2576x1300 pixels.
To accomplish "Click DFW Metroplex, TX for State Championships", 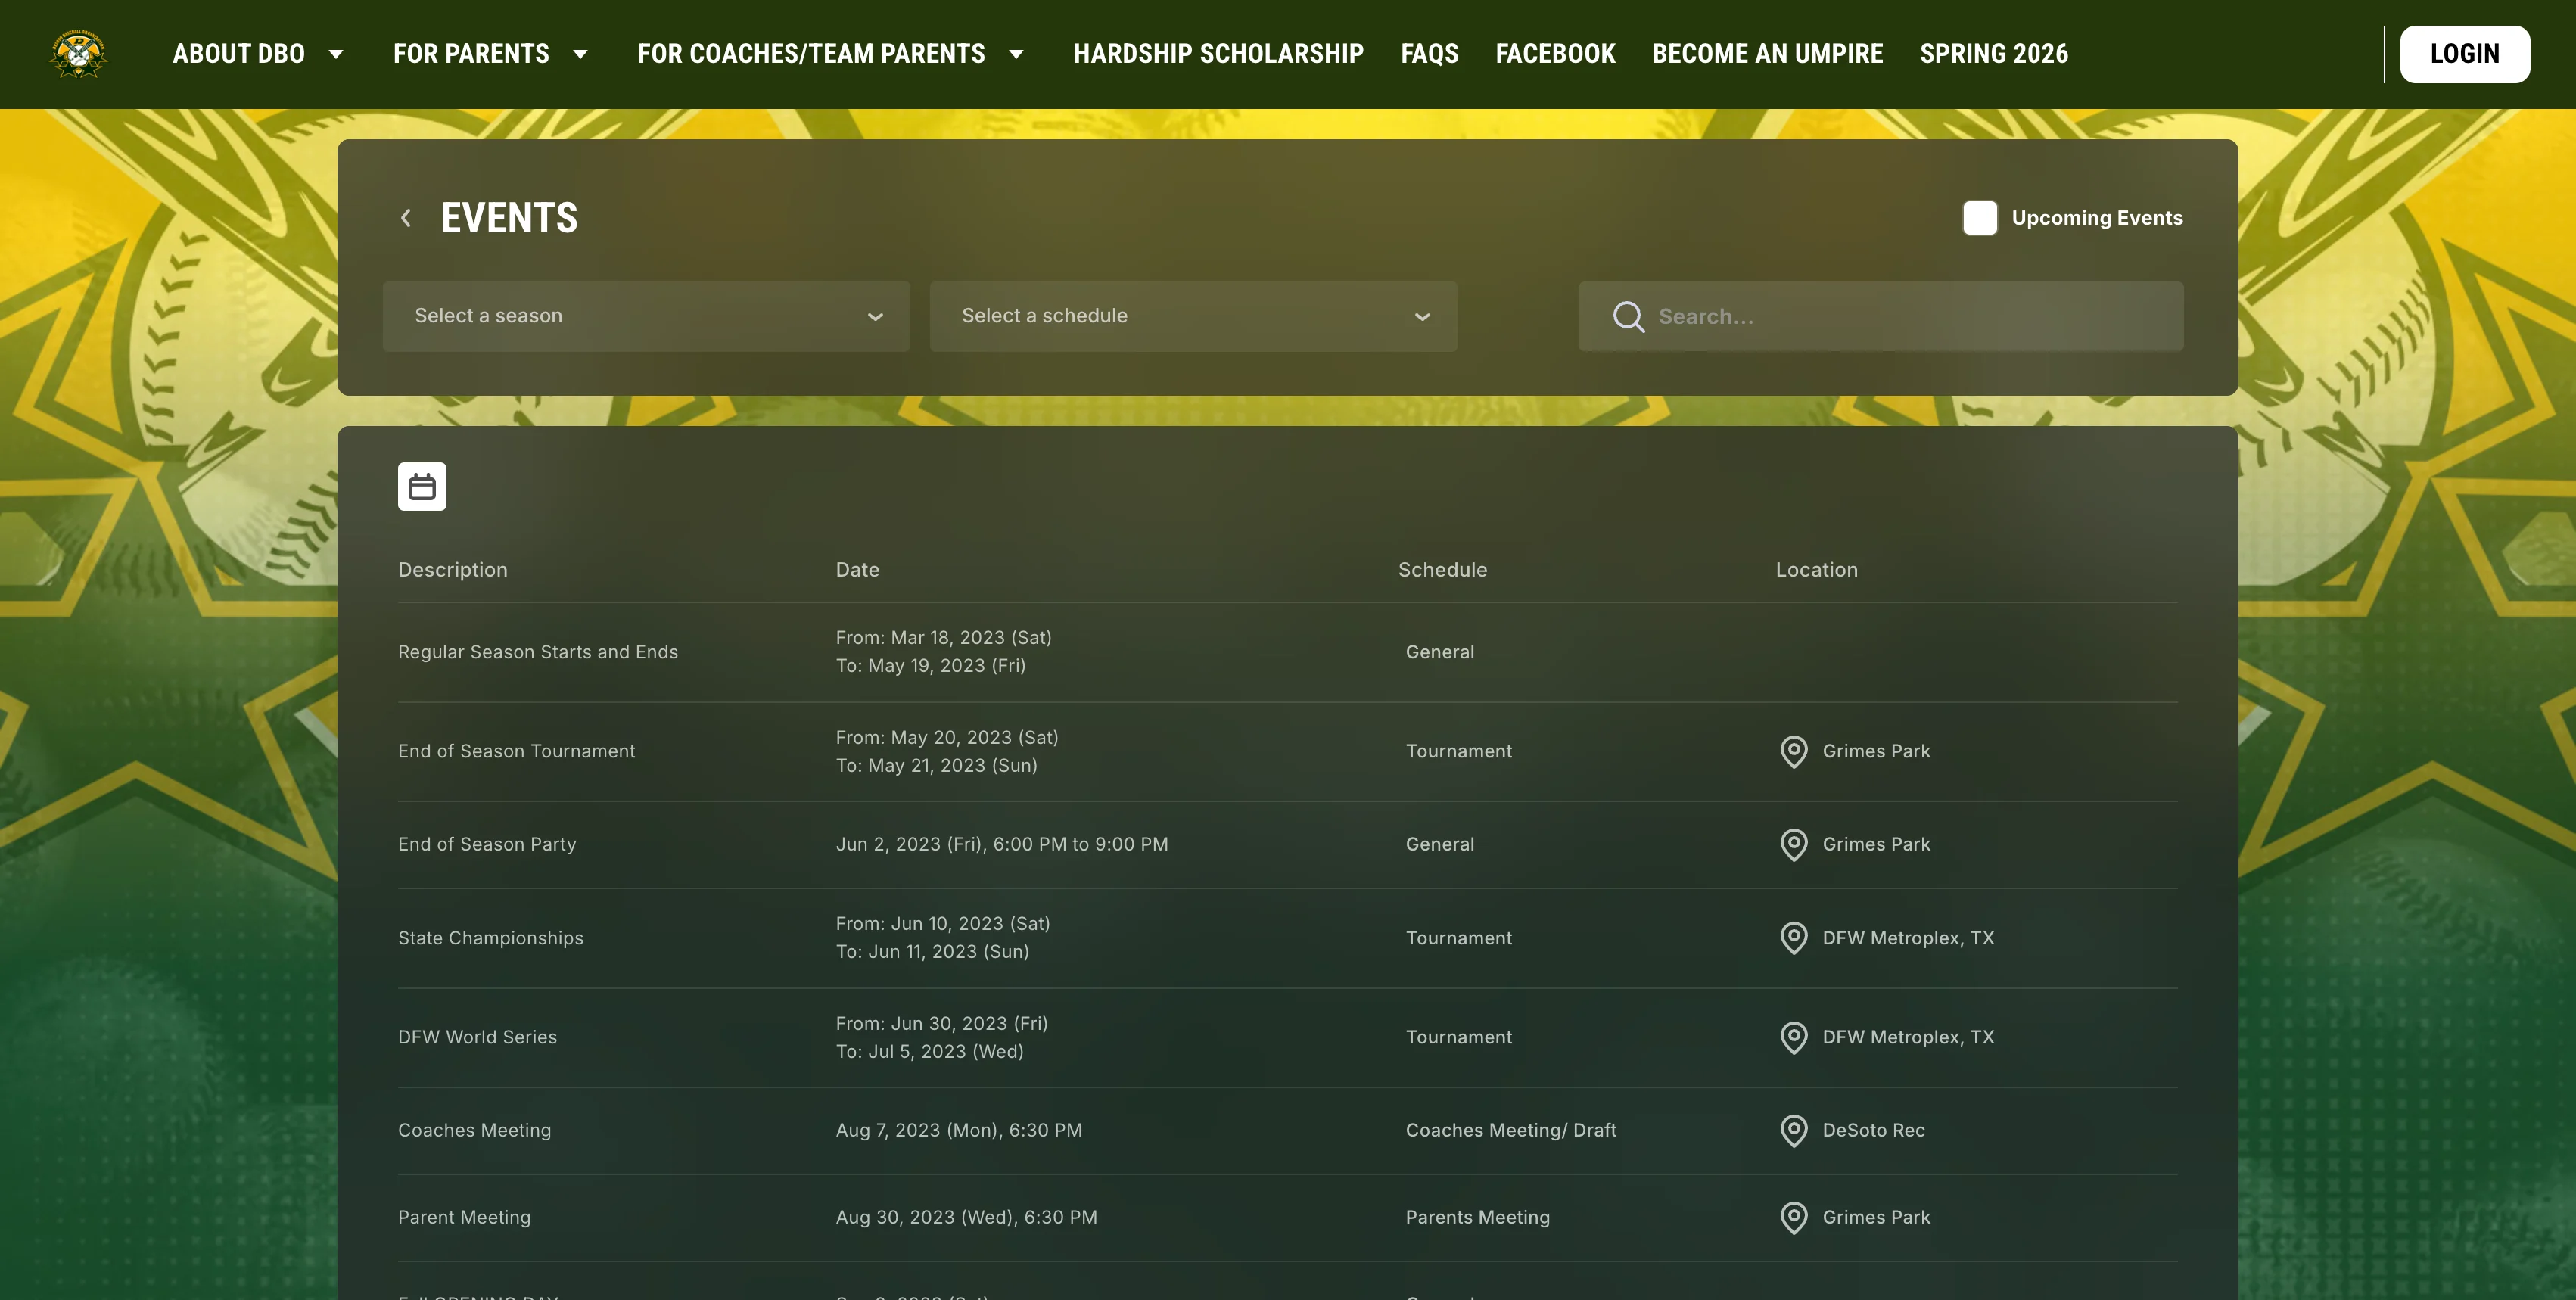I will [1908, 938].
